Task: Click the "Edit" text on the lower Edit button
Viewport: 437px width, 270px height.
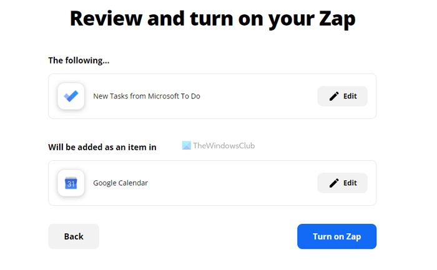Action: coord(350,183)
